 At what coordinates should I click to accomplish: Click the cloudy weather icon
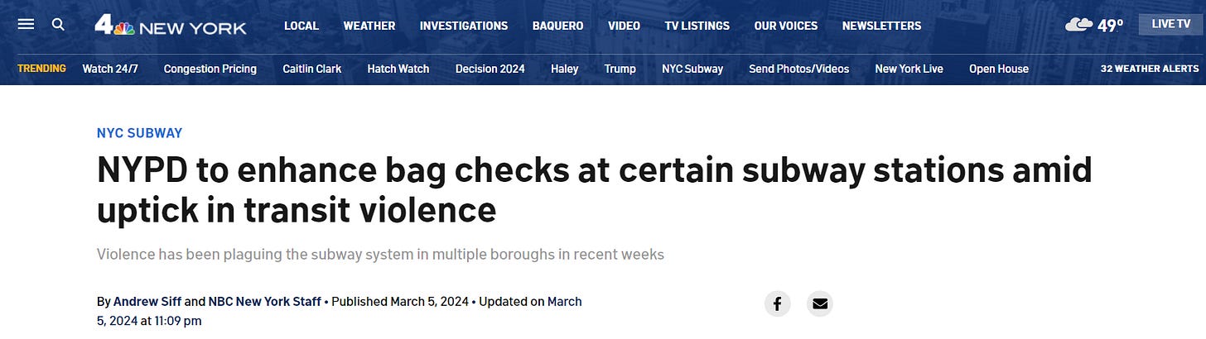point(1078,25)
